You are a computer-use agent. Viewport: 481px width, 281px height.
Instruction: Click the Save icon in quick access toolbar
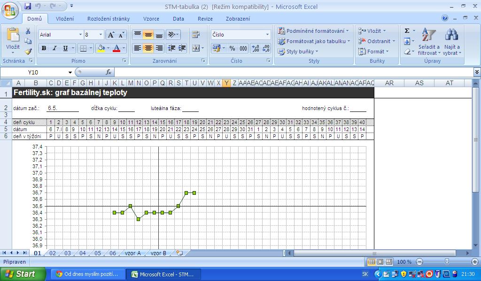28,7
